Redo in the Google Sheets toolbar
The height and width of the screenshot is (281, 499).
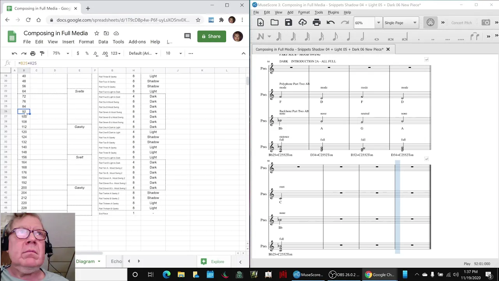pos(24,53)
